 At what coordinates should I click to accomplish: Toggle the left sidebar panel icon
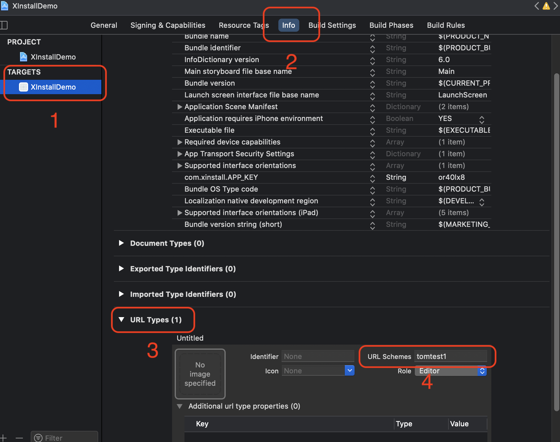coord(4,25)
